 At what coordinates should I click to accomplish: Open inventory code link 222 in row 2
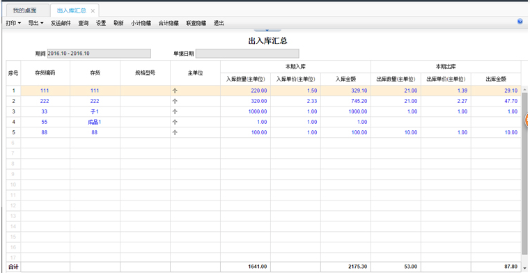pos(45,101)
